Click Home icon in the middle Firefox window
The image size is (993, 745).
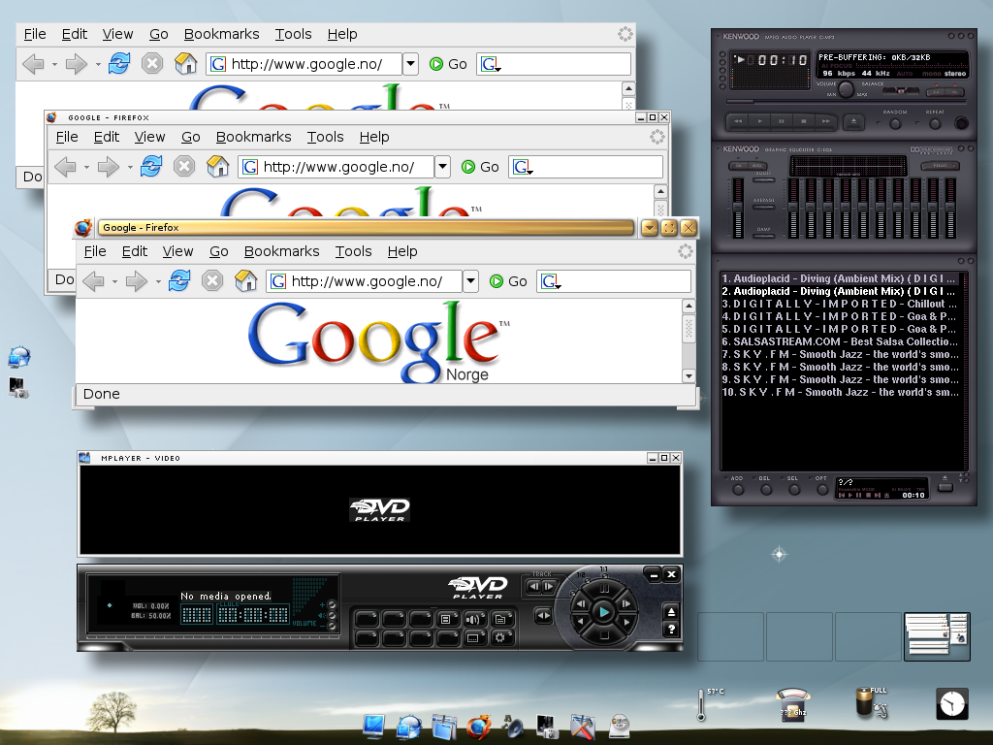click(217, 166)
